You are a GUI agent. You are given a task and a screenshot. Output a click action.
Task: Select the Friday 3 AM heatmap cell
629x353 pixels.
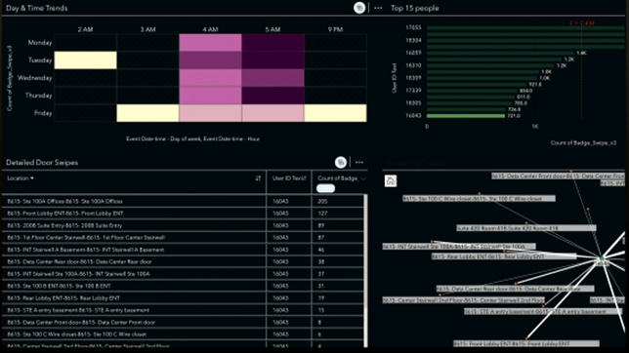coord(147,113)
